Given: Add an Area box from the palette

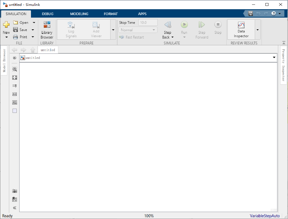Looking at the screenshot, I should tap(15, 111).
